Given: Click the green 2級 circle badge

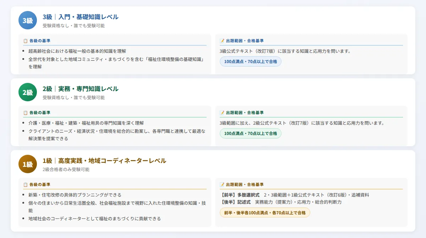Looking at the screenshot, I should [x=28, y=92].
